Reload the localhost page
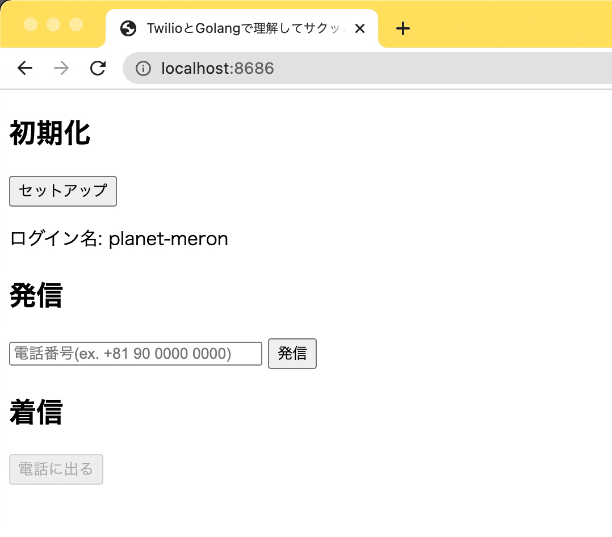The image size is (612, 537). tap(98, 68)
